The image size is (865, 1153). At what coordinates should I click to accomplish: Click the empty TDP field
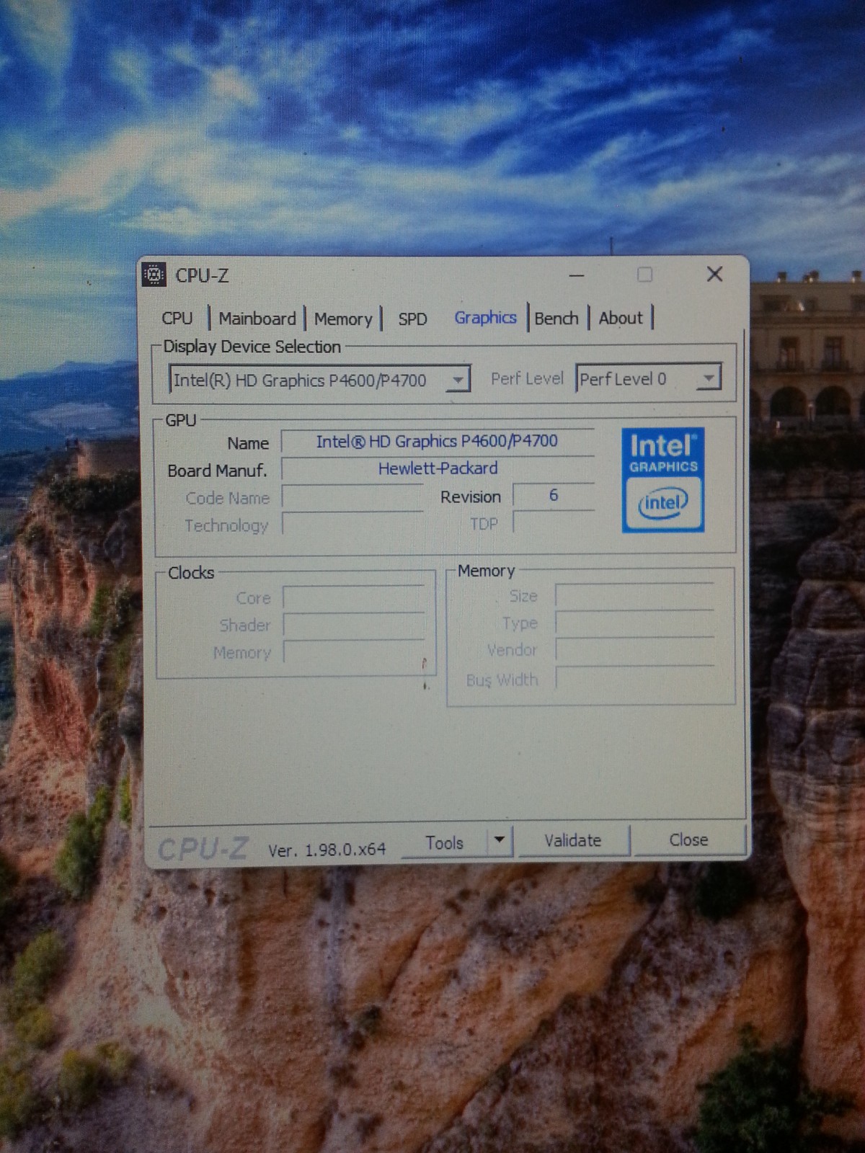(x=554, y=522)
